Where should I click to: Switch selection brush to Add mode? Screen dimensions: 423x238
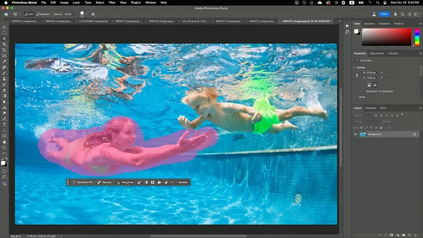(x=29, y=14)
